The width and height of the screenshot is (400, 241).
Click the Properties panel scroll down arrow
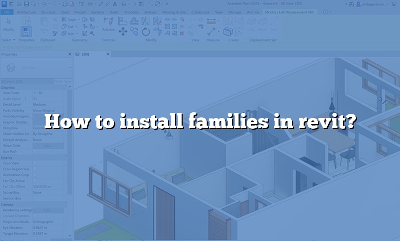70,236
